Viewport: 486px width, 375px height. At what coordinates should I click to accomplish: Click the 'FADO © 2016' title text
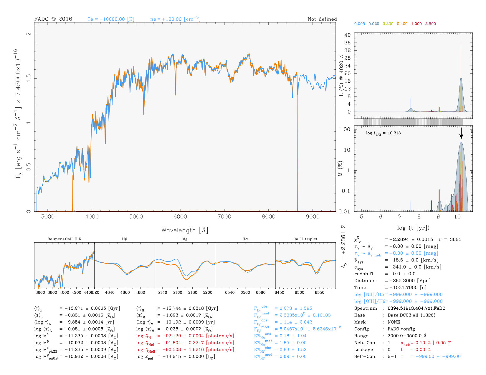click(x=53, y=19)
